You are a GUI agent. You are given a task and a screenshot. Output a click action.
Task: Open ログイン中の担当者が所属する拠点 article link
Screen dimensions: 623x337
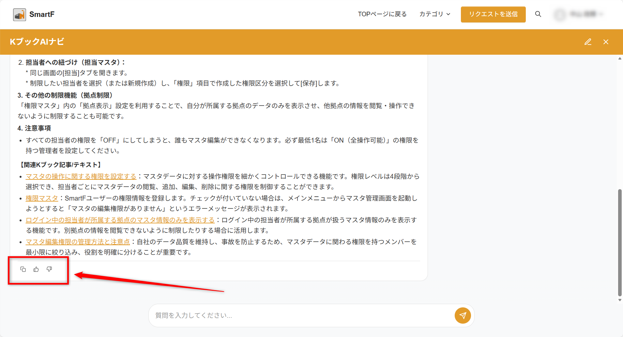[x=120, y=220]
